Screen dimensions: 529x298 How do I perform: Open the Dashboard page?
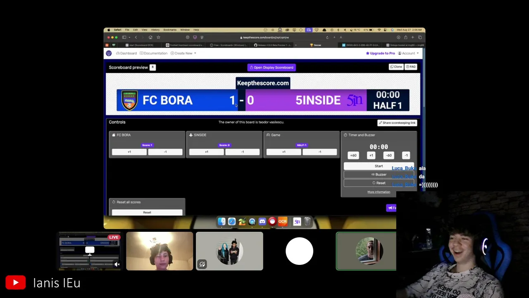pos(126,53)
